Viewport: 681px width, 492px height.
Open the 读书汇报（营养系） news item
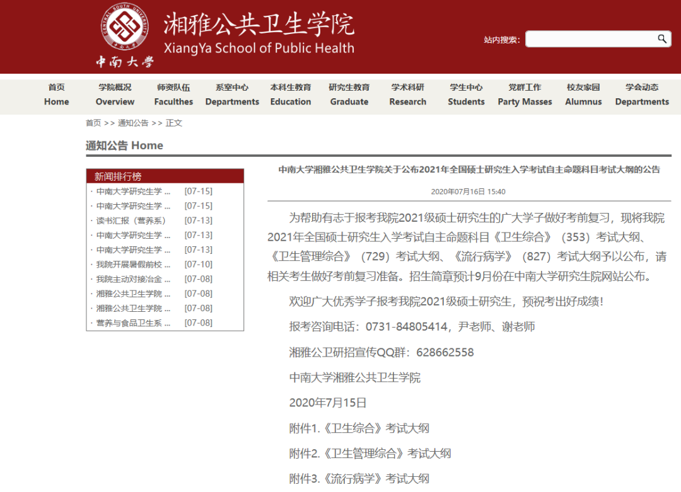pyautogui.click(x=131, y=220)
